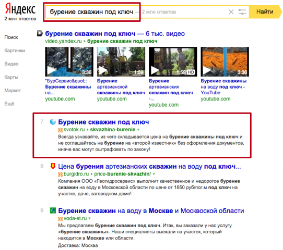The height and width of the screenshot is (250, 283).
Task: Play the third video thumbnail marked HD
Action: point(173,62)
